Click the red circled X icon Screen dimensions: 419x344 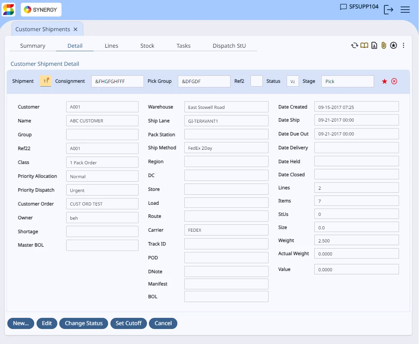click(394, 81)
